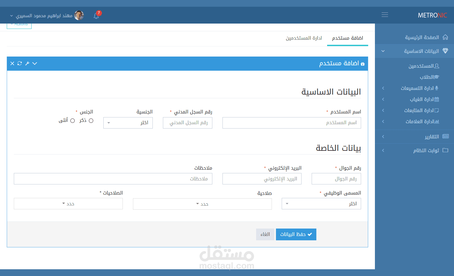Expand التقارير menu arrow
The image size is (454, 276).
383,137
